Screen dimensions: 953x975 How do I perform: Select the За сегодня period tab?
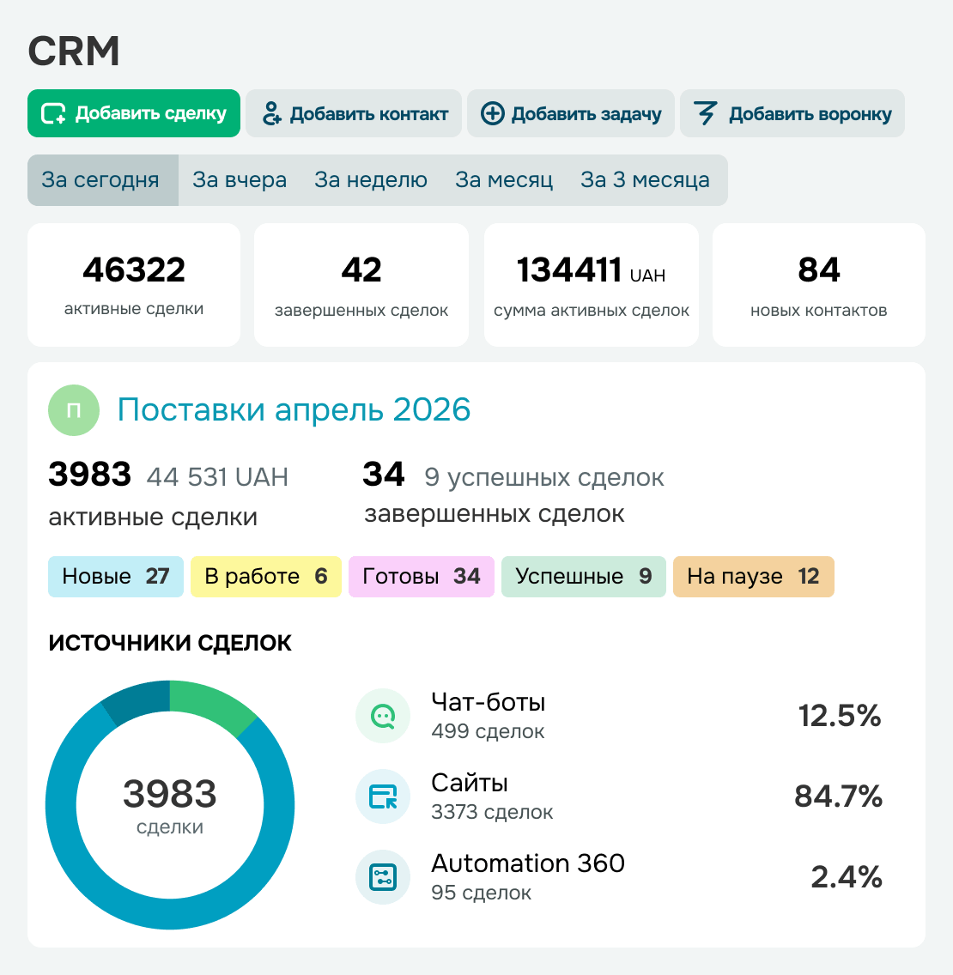tap(103, 179)
